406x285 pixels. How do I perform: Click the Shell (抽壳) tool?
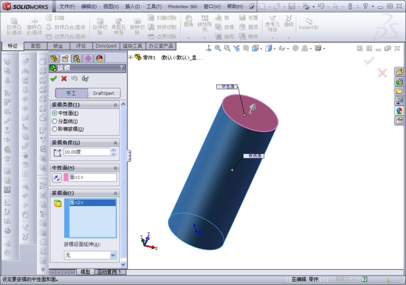(224, 37)
